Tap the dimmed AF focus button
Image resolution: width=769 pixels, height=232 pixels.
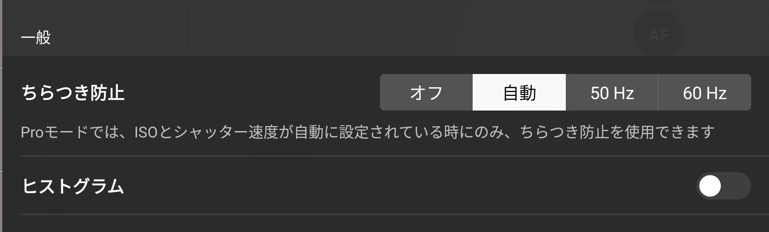(x=658, y=35)
